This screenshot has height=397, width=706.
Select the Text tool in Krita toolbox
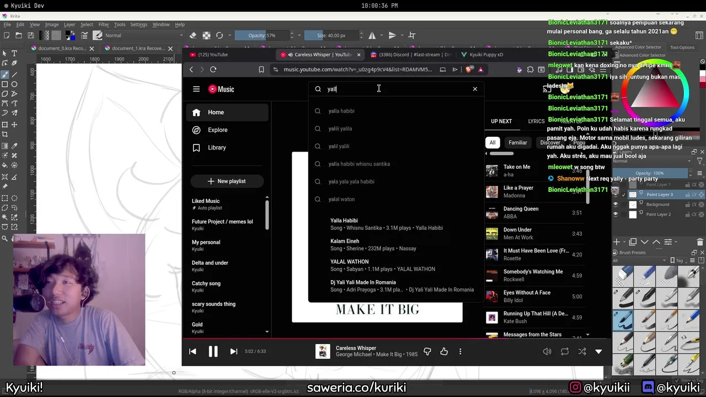(x=14, y=53)
